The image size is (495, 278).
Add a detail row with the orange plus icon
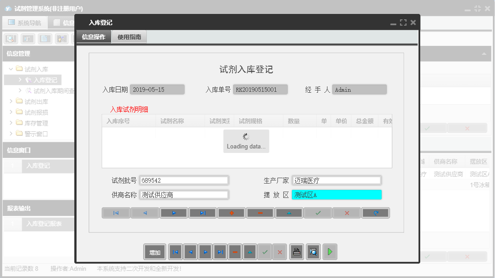(x=231, y=212)
